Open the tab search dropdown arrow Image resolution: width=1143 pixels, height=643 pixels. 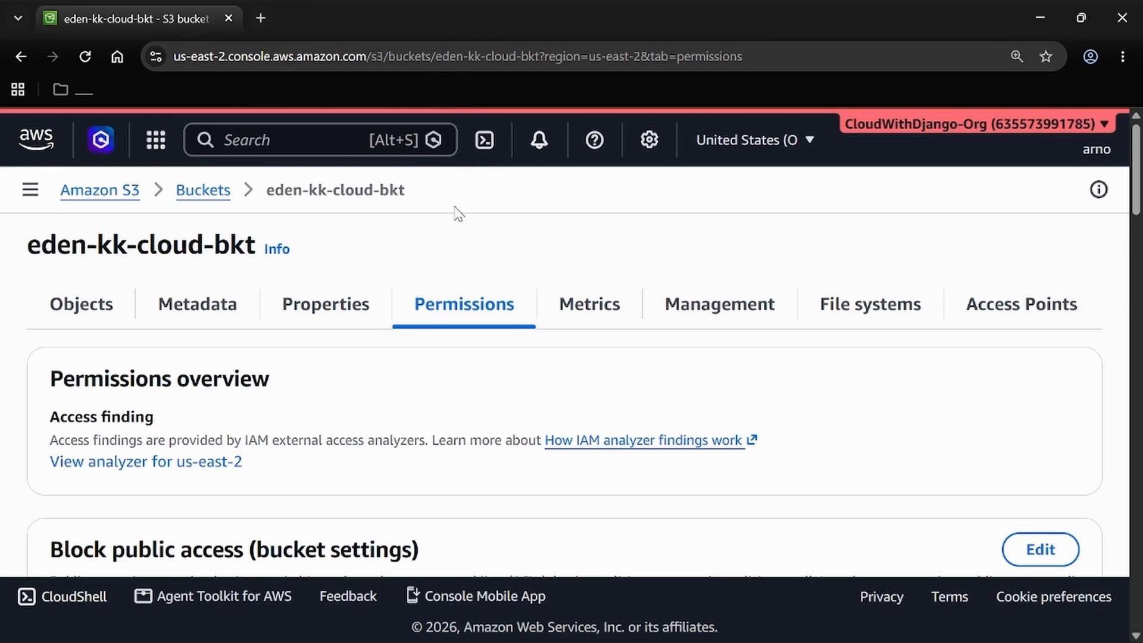pyautogui.click(x=18, y=18)
